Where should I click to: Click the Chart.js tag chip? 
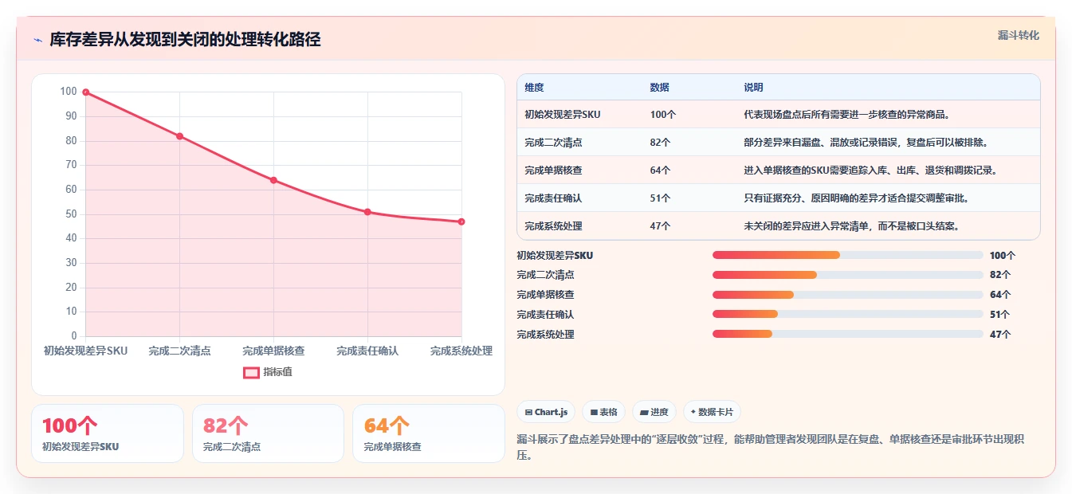(547, 412)
